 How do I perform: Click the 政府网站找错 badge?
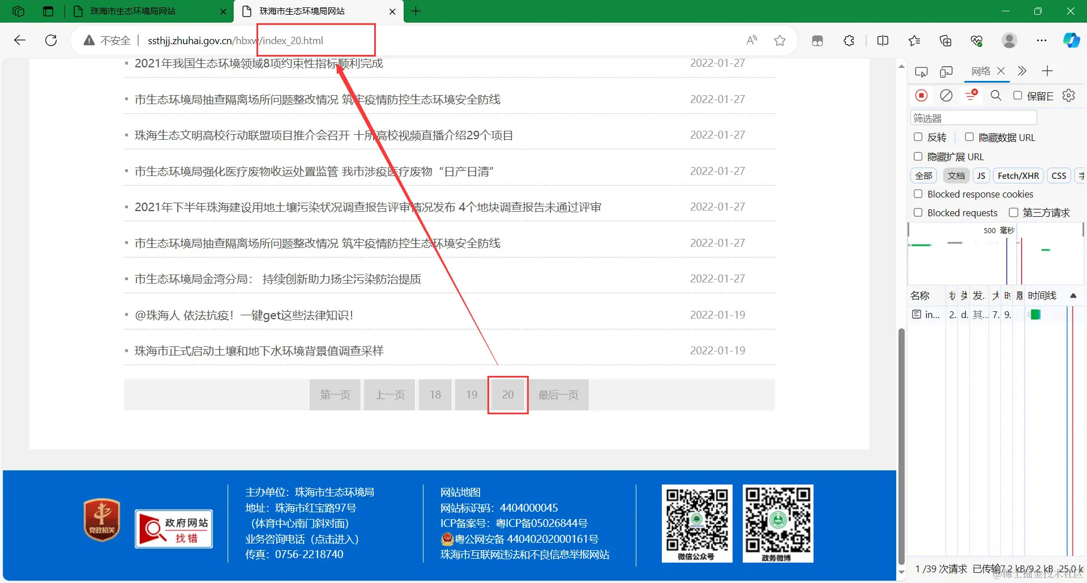(x=174, y=529)
